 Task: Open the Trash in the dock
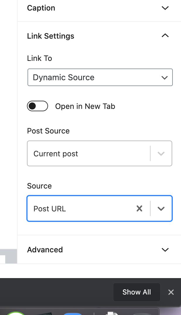[x=142, y=314]
